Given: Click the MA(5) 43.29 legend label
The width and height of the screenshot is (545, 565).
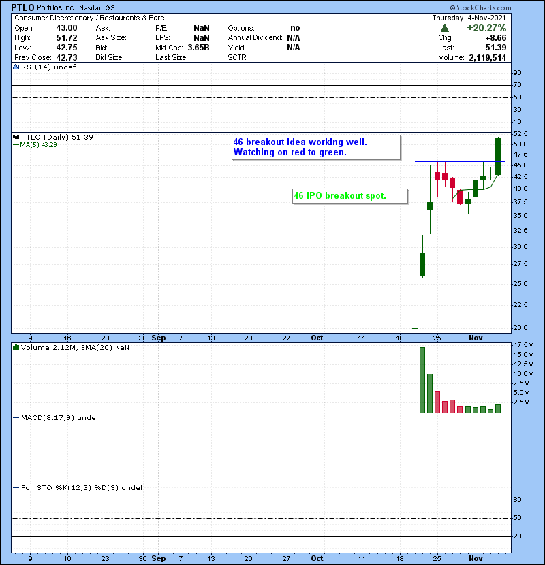Looking at the screenshot, I should pyautogui.click(x=38, y=145).
